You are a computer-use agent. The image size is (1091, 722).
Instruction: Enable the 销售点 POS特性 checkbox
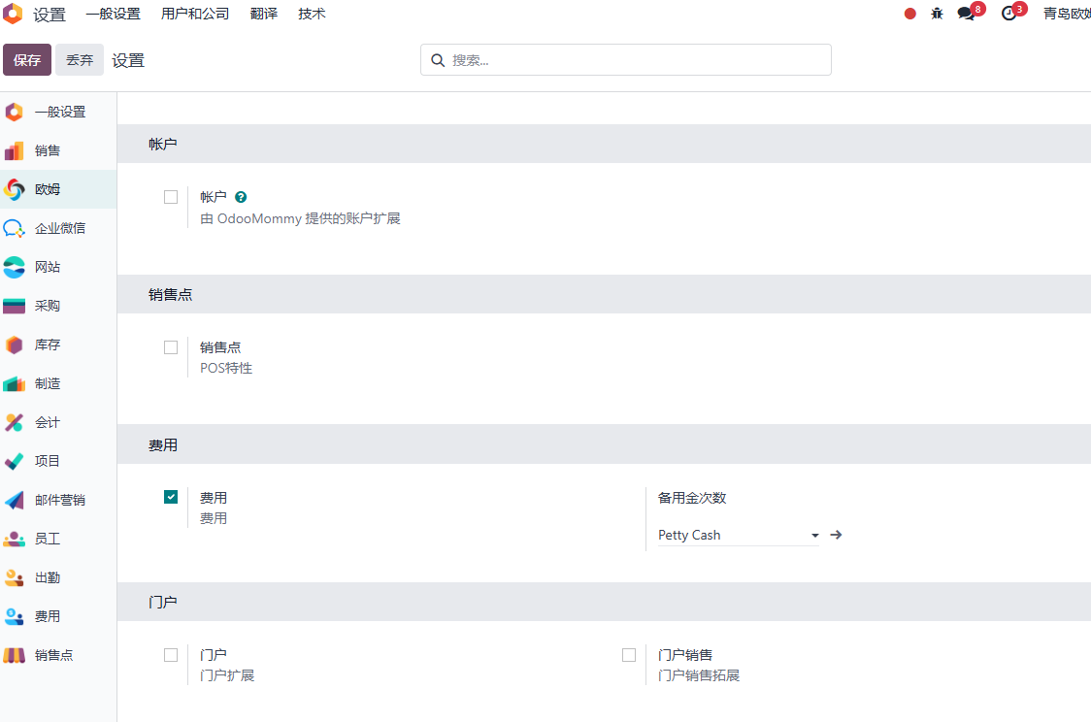click(x=171, y=347)
